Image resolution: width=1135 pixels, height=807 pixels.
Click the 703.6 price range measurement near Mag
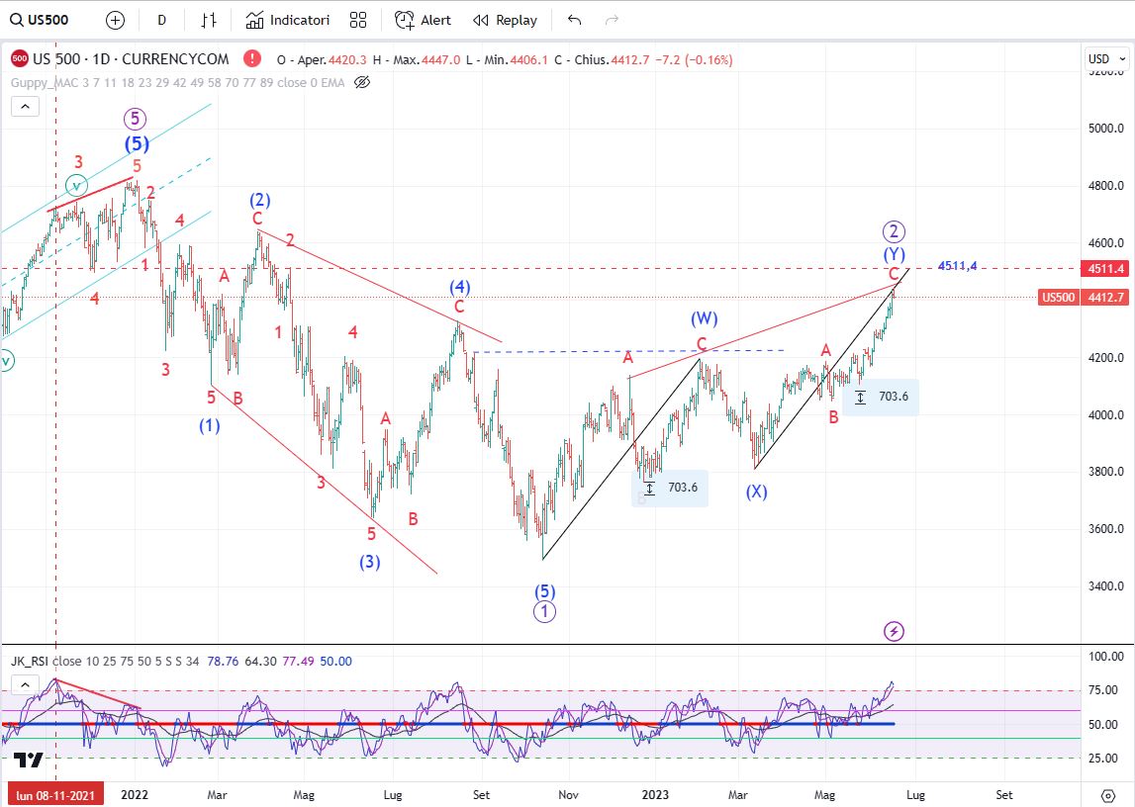click(x=881, y=397)
